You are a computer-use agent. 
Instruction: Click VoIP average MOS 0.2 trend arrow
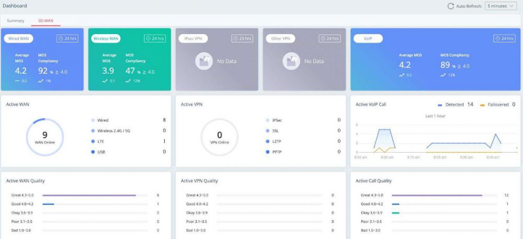(402, 75)
